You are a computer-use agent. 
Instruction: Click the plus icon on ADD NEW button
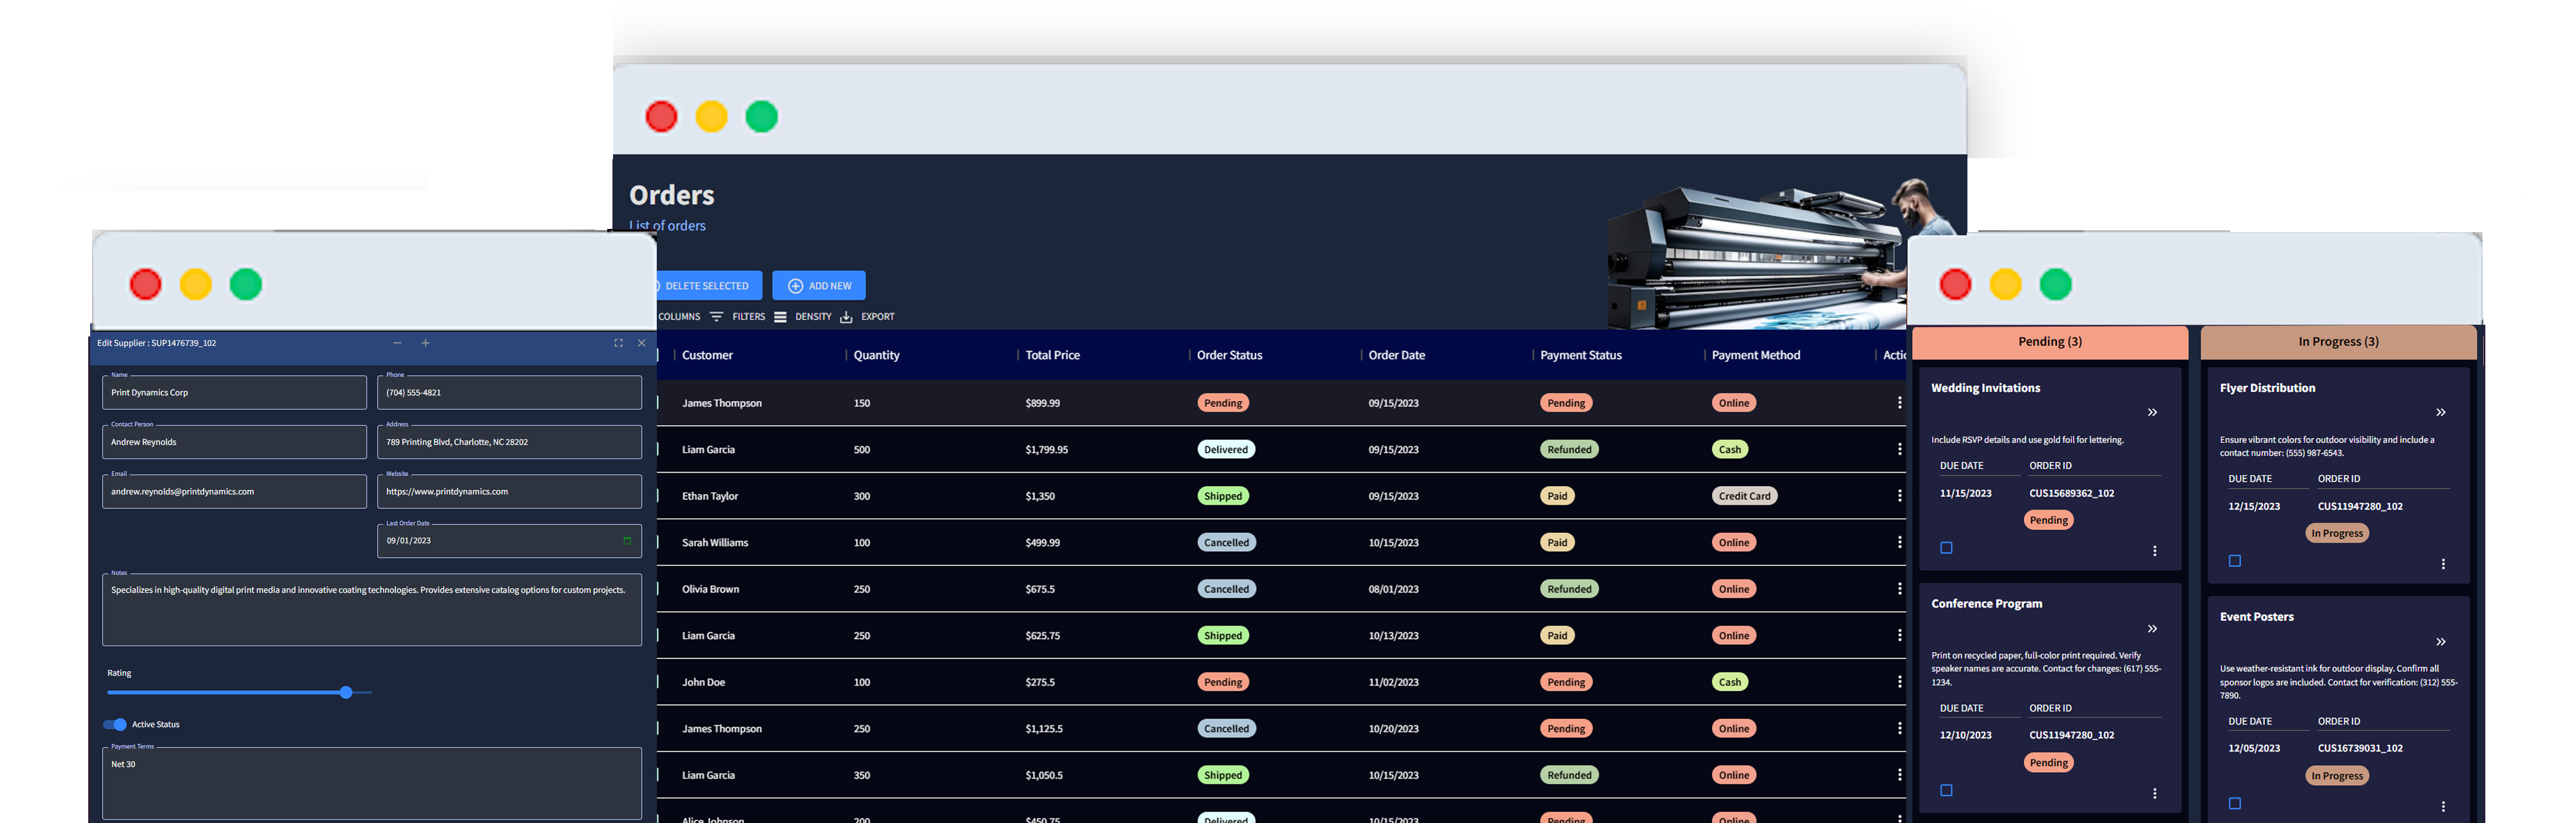[x=795, y=285]
